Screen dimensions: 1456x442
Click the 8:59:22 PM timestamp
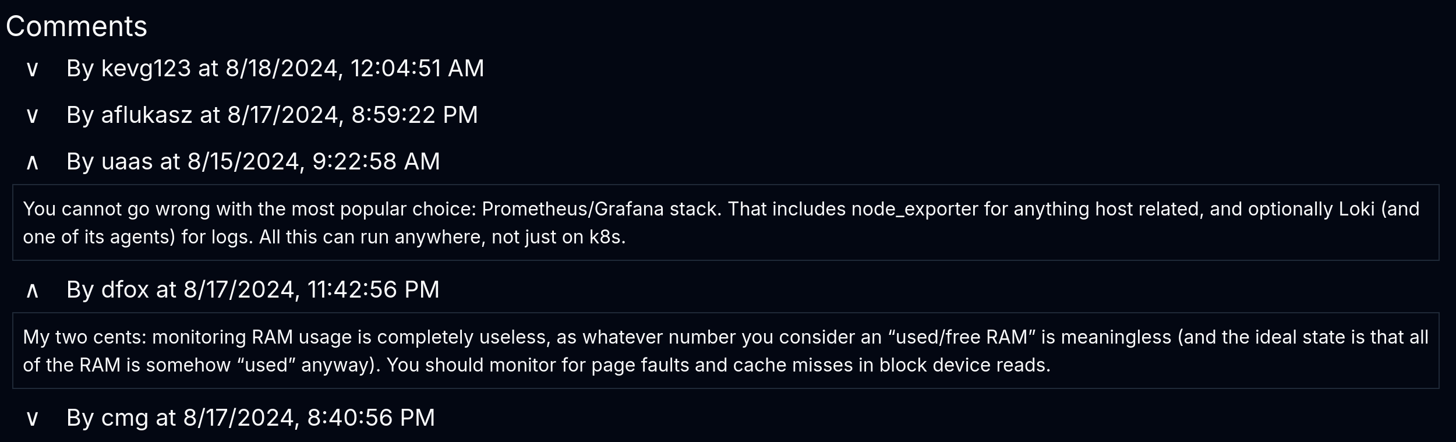point(414,115)
